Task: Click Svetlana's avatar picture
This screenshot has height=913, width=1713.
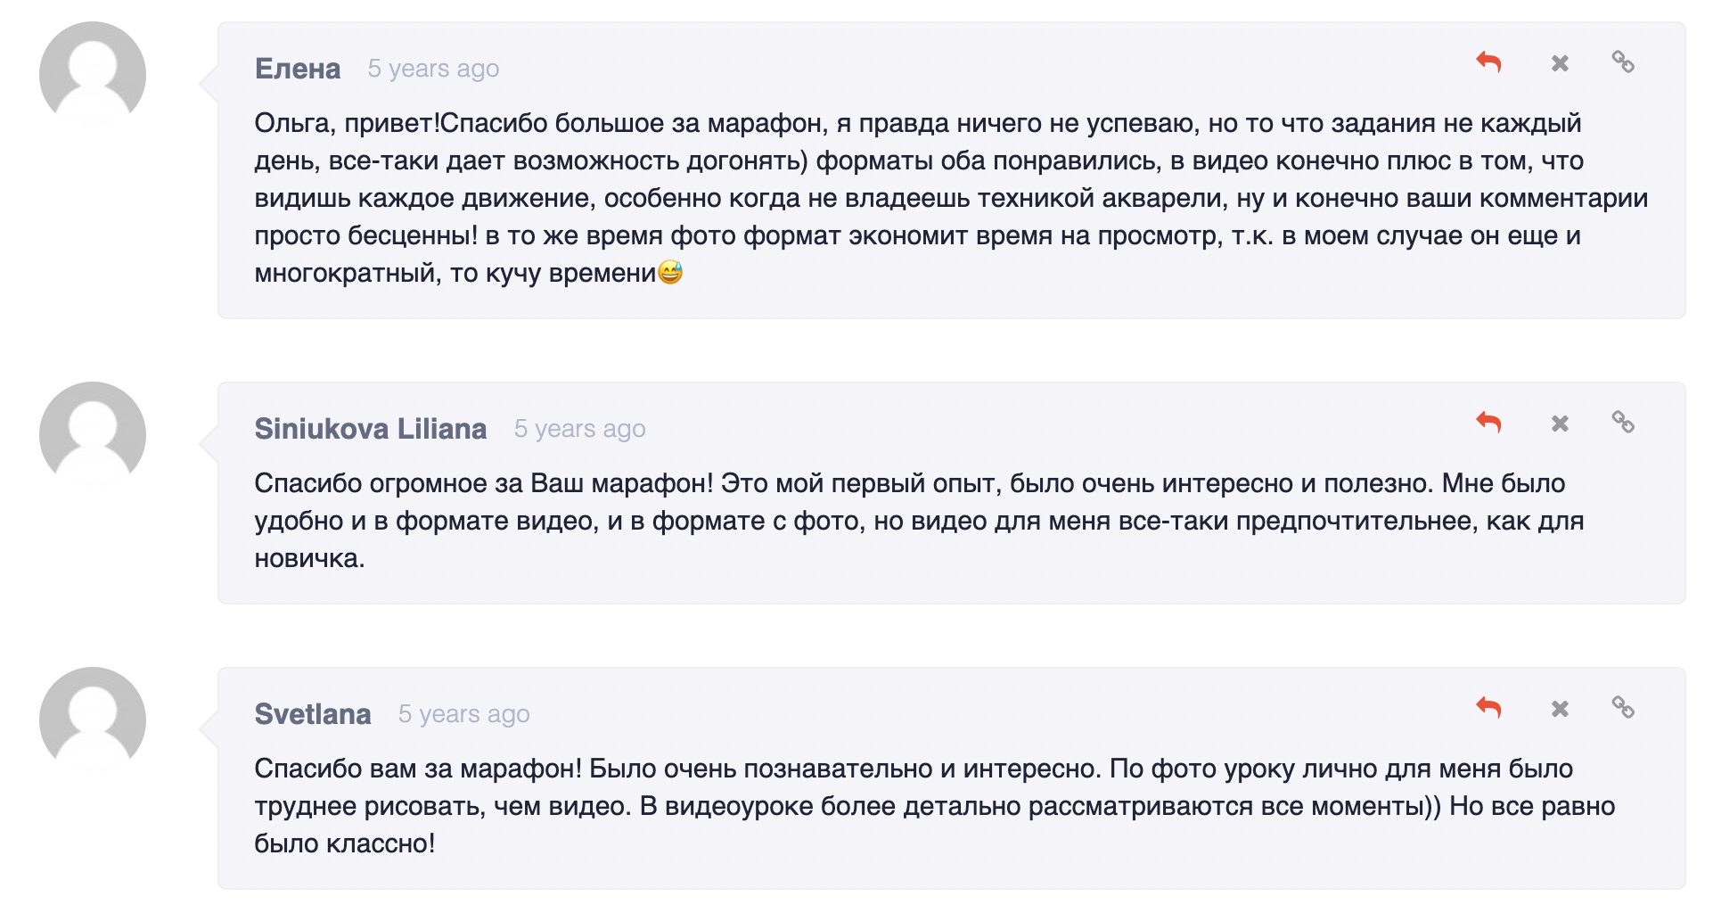Action: coord(93,720)
